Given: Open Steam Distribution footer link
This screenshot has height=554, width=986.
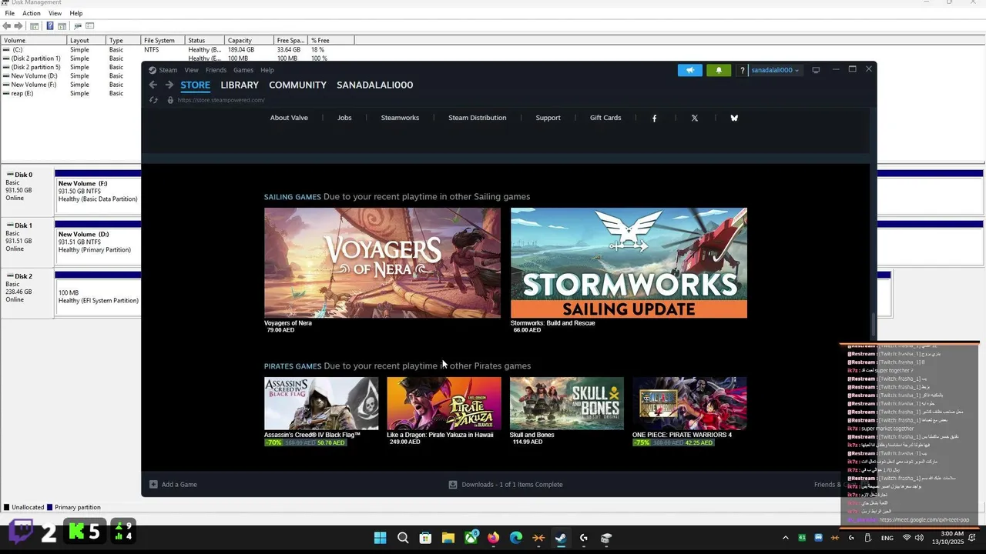Looking at the screenshot, I should click(x=478, y=118).
